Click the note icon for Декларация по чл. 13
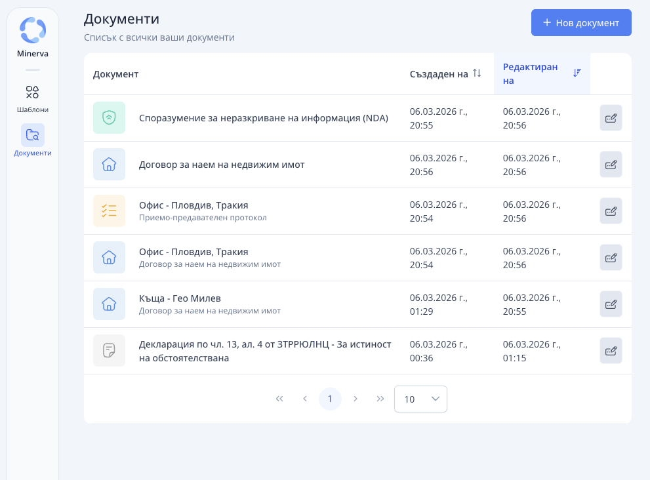Viewport: 650px width, 480px height. click(109, 350)
